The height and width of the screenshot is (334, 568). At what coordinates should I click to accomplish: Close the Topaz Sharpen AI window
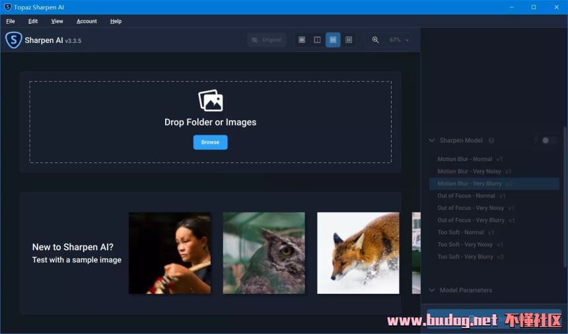pyautogui.click(x=556, y=7)
